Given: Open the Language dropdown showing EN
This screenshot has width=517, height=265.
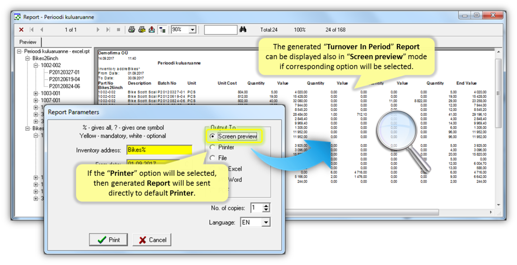Looking at the screenshot, I should (266, 222).
